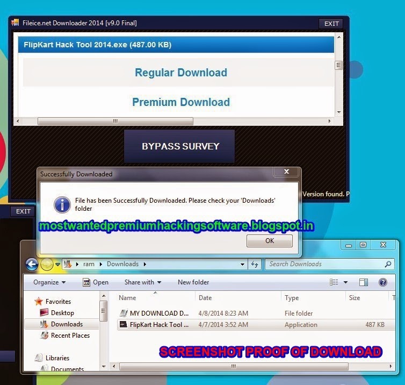Click the change view icon

(334, 282)
